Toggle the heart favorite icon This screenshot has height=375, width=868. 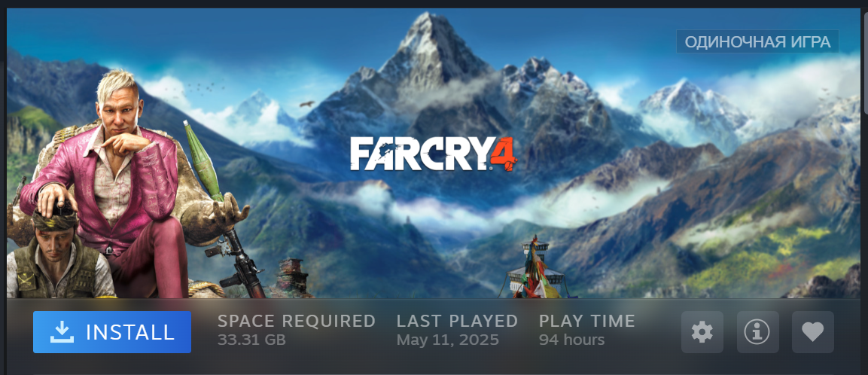coord(812,332)
